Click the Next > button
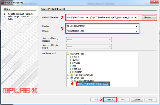 pyautogui.click(x=110, y=100)
